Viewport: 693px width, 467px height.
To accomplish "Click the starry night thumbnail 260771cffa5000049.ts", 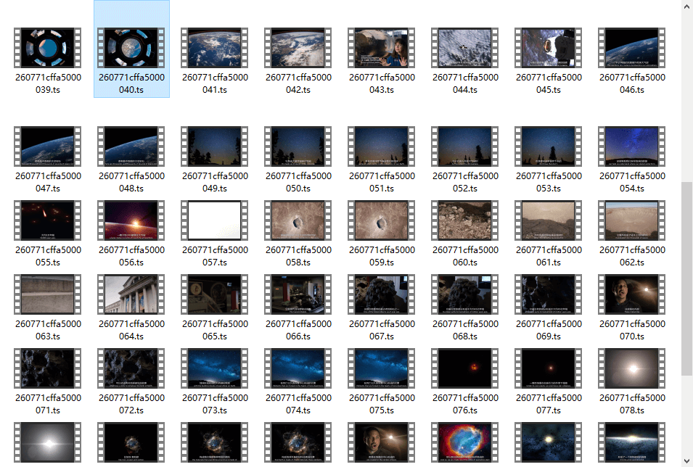I will (x=215, y=146).
